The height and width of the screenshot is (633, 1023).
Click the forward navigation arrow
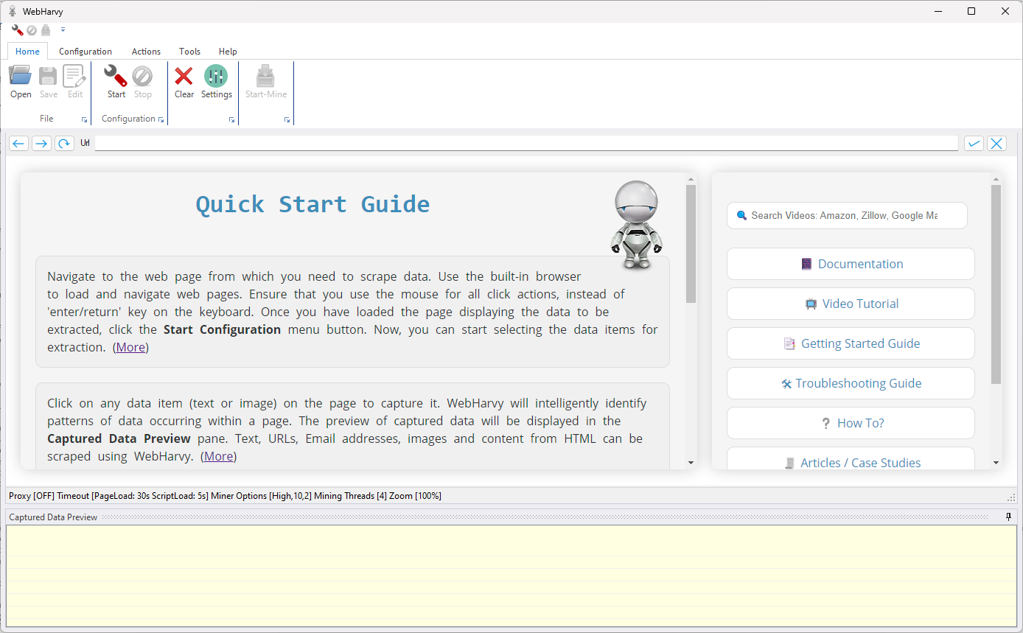(41, 143)
